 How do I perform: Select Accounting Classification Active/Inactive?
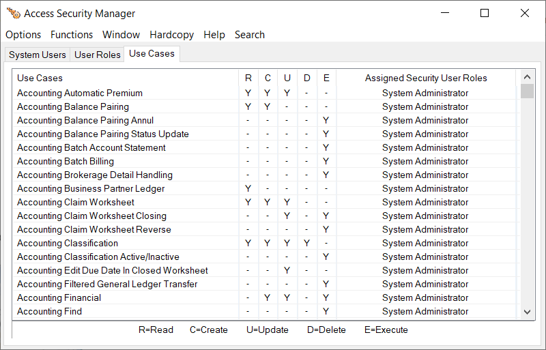[x=266, y=257]
